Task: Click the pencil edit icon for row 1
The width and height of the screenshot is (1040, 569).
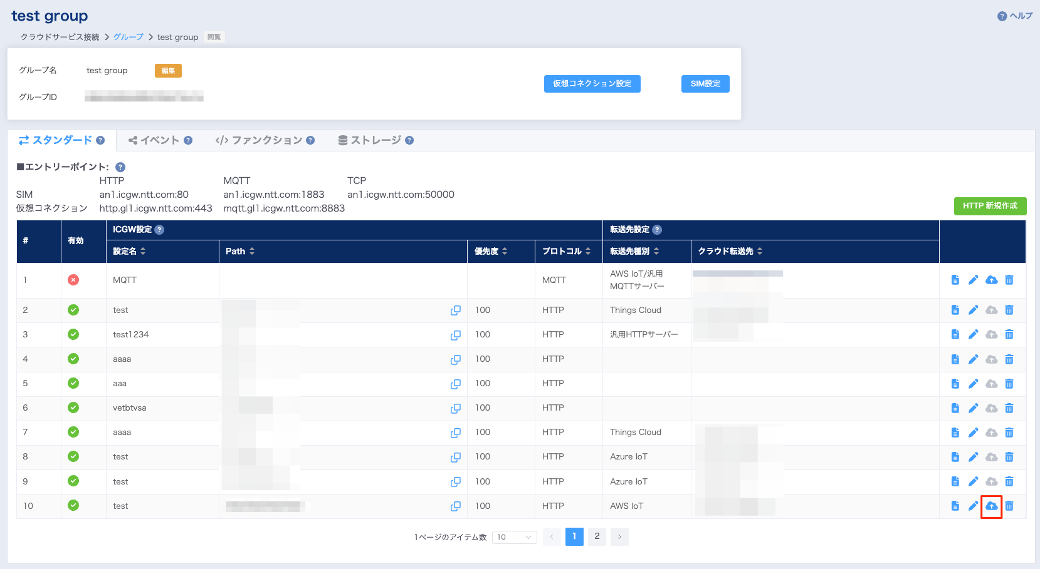Action: [973, 280]
